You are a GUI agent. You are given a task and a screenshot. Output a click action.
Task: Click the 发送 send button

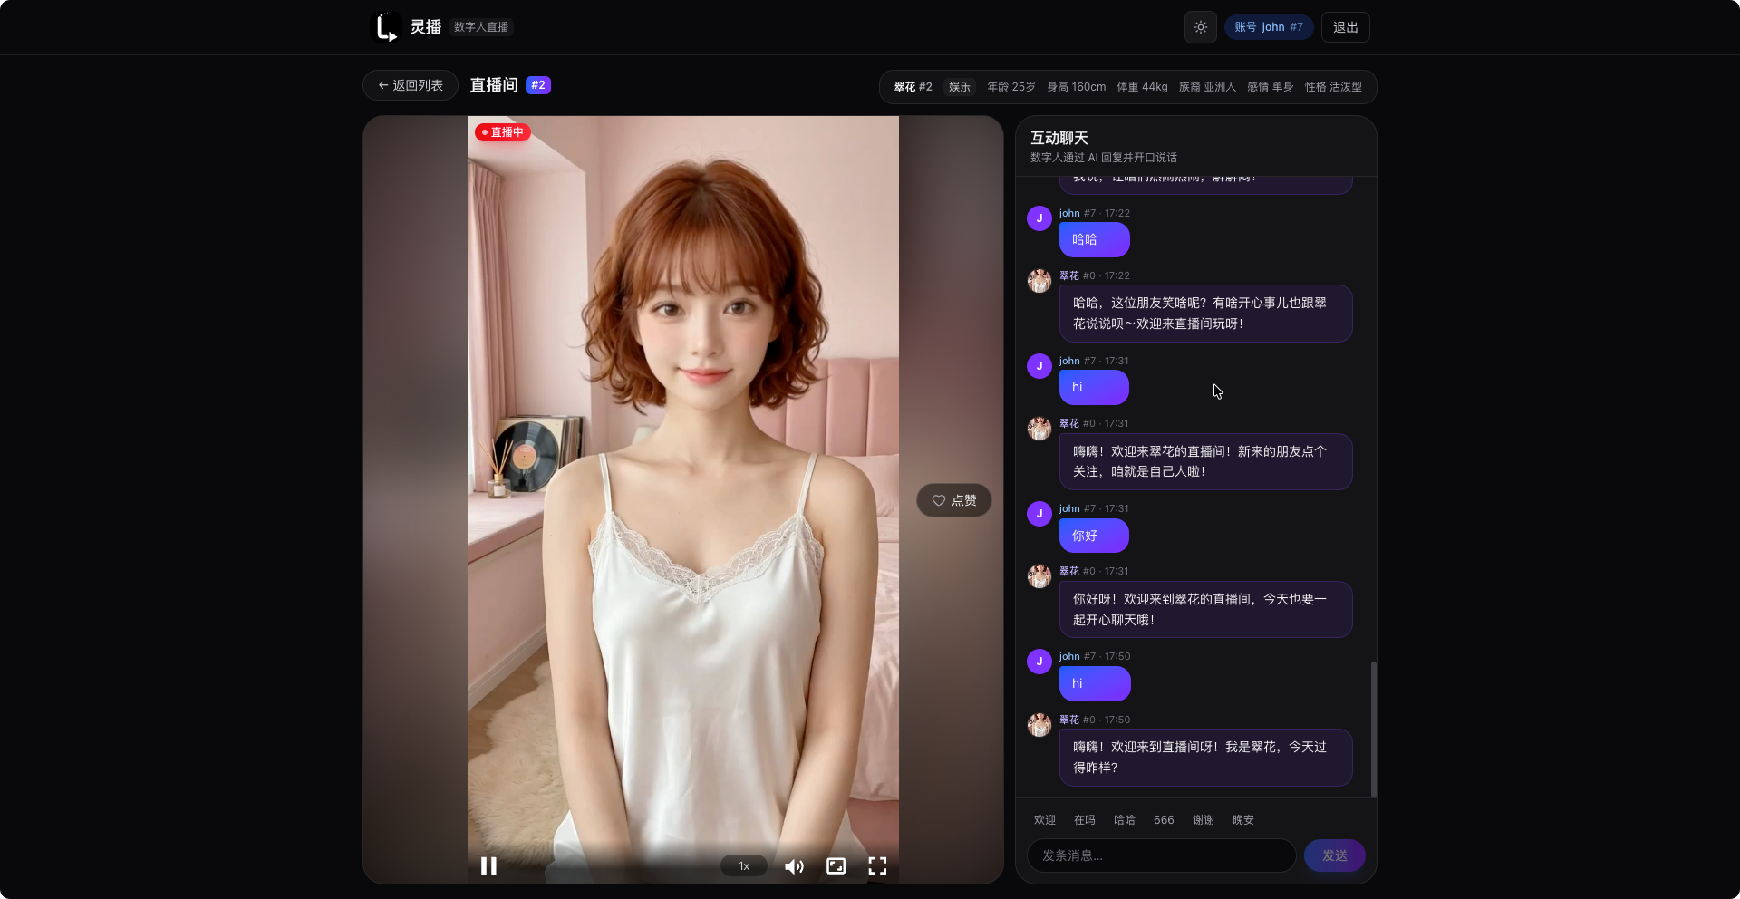(x=1335, y=855)
